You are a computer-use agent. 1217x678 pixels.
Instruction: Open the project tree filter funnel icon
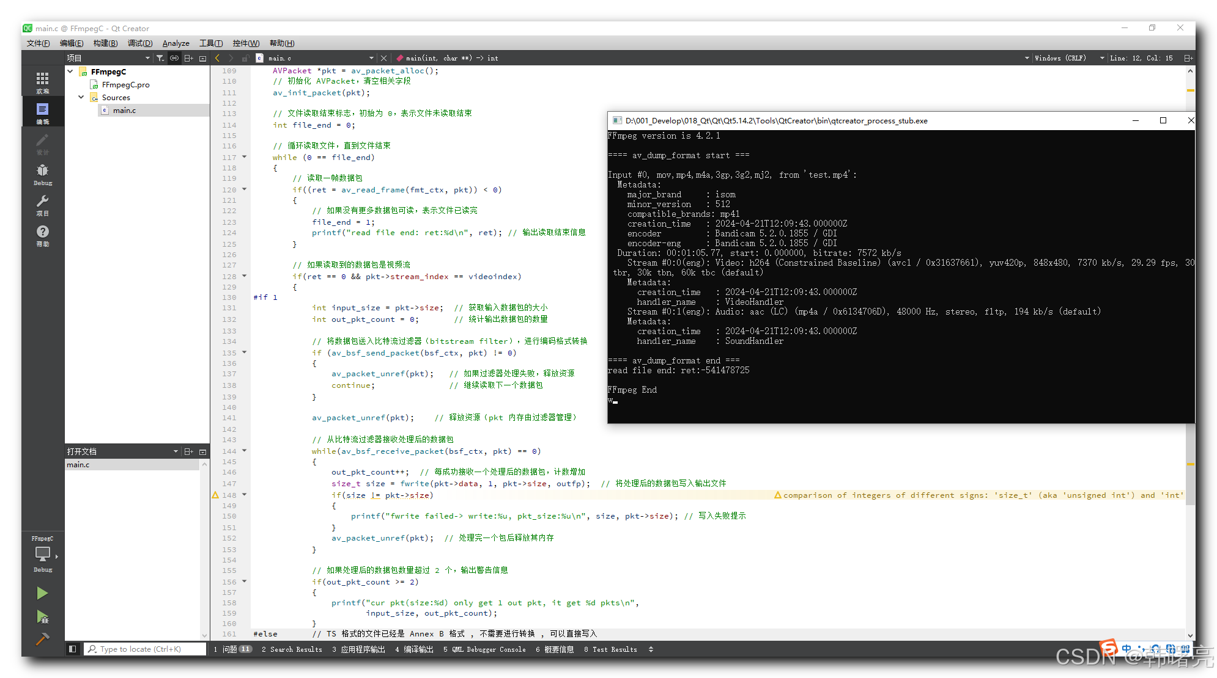[x=160, y=58]
